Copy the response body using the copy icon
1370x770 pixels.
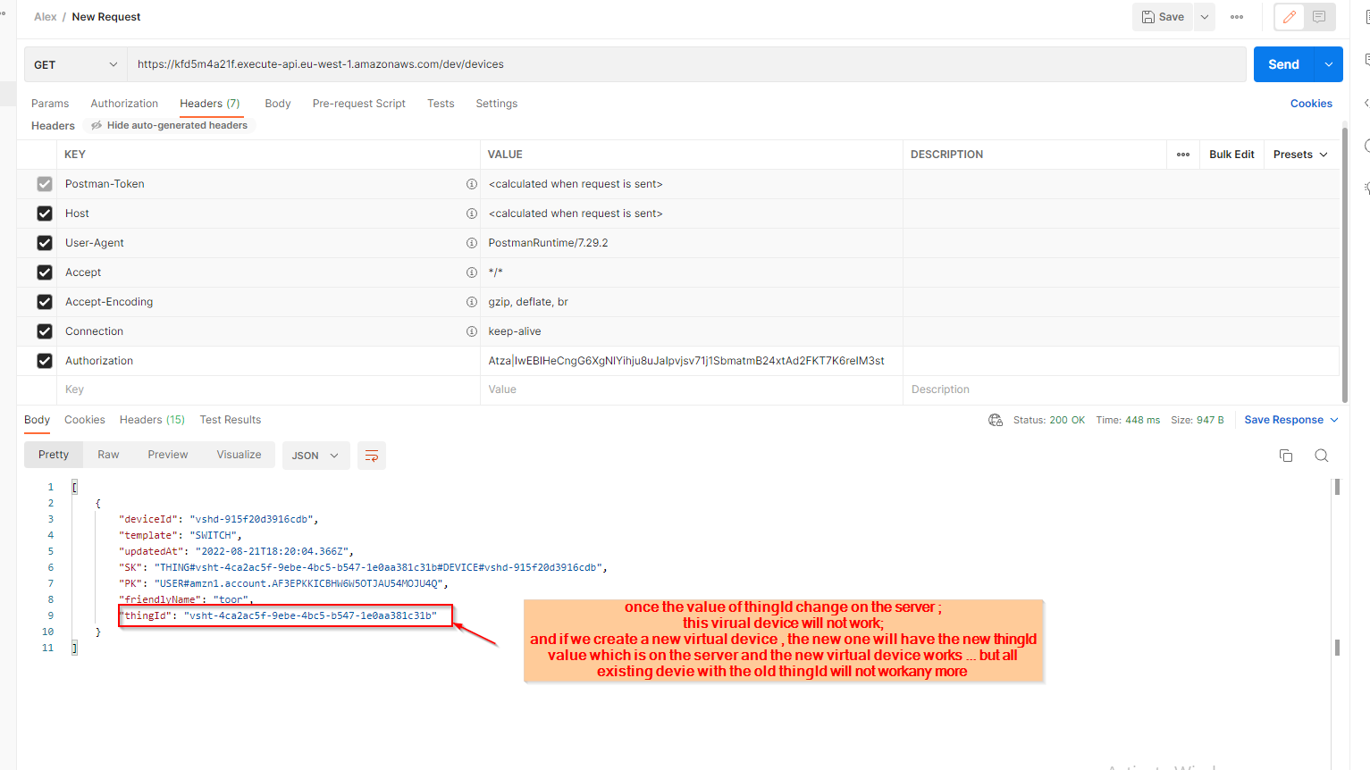tap(1285, 455)
